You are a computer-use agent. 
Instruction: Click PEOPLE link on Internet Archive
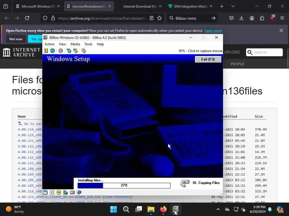point(237,64)
